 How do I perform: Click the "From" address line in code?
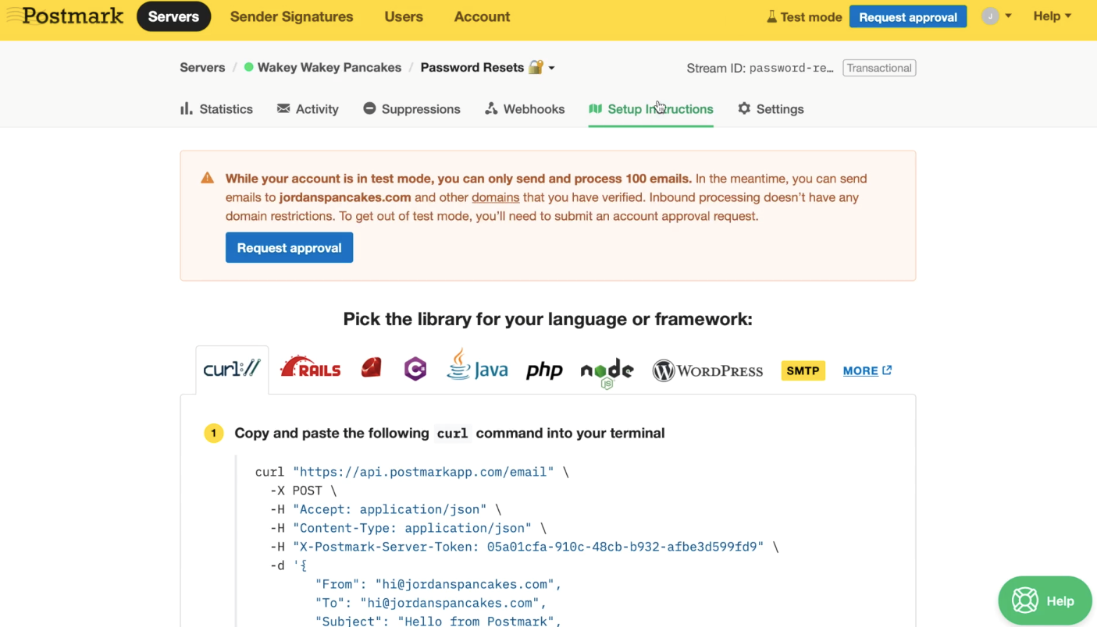pyautogui.click(x=439, y=584)
